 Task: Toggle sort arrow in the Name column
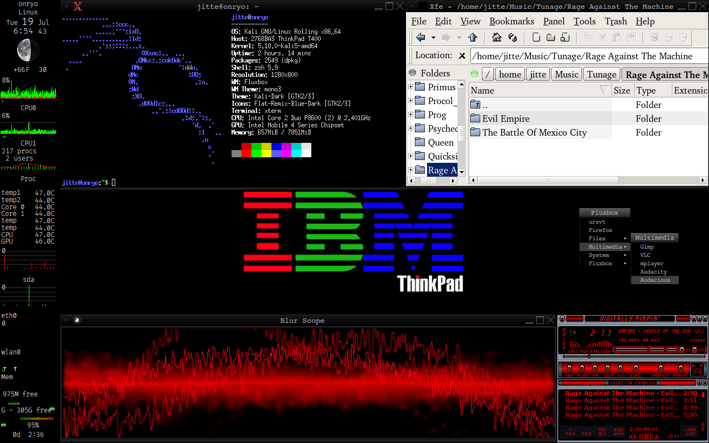pos(605,90)
